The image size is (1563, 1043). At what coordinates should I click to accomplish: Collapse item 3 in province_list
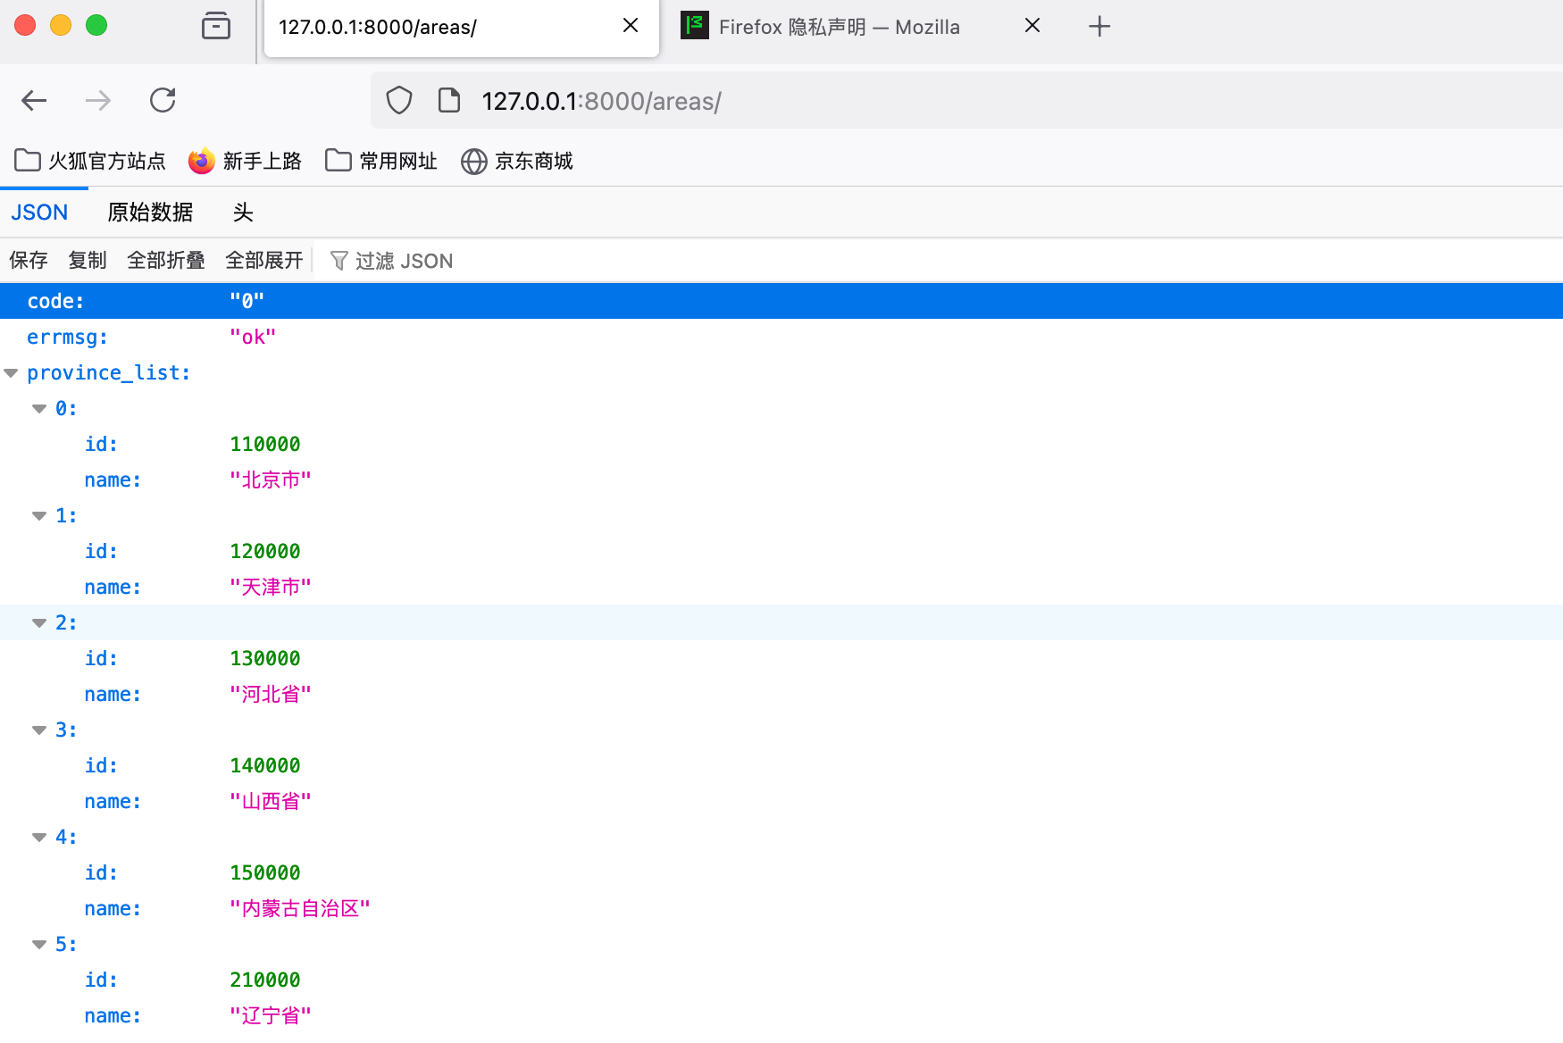click(39, 730)
